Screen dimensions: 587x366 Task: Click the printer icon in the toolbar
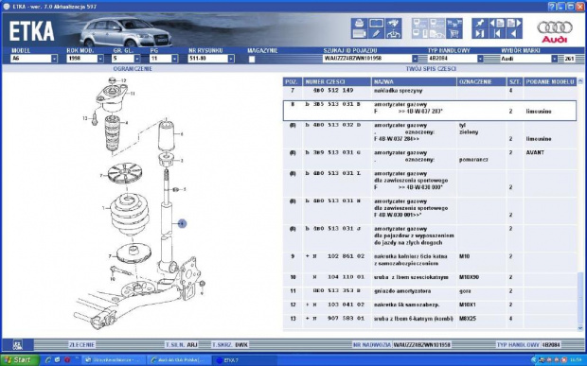coord(360,24)
